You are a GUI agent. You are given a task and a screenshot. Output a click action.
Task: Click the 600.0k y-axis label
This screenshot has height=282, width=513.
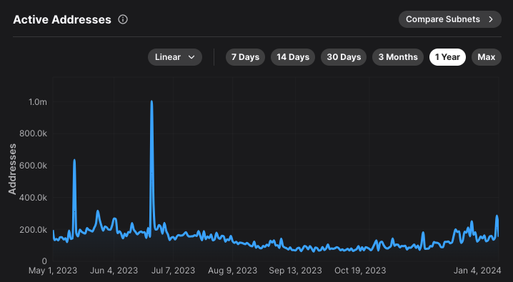[33, 166]
